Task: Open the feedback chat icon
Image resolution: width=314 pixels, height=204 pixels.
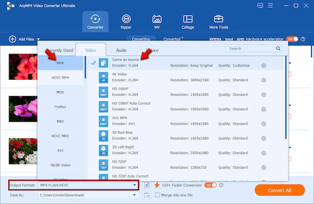Action: [260, 5]
